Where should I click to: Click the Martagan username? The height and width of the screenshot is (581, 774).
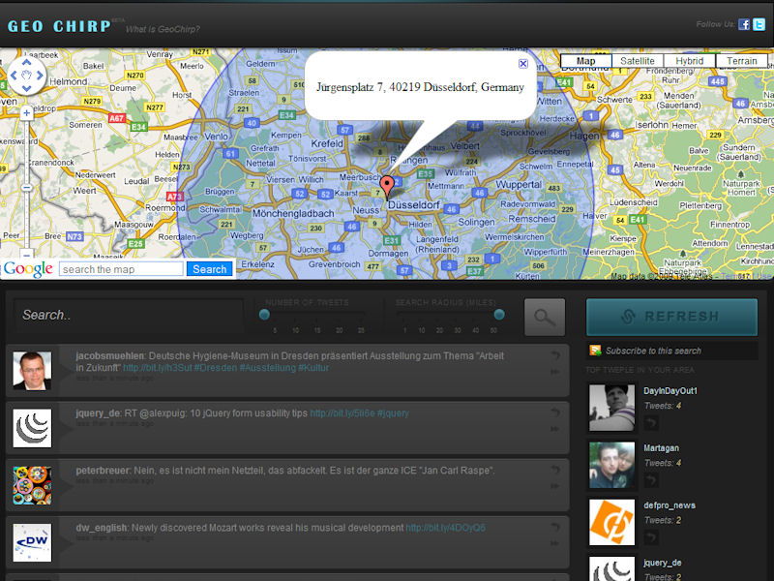click(x=661, y=448)
